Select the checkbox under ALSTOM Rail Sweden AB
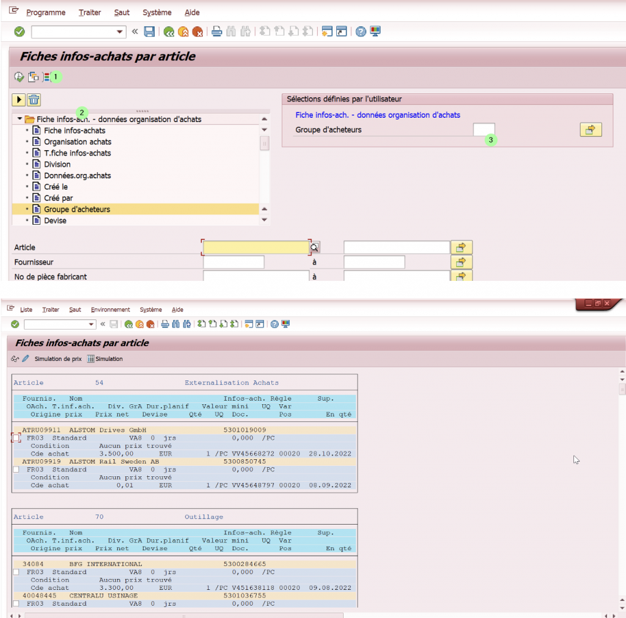Viewport: 626px width, 618px height. [16, 470]
